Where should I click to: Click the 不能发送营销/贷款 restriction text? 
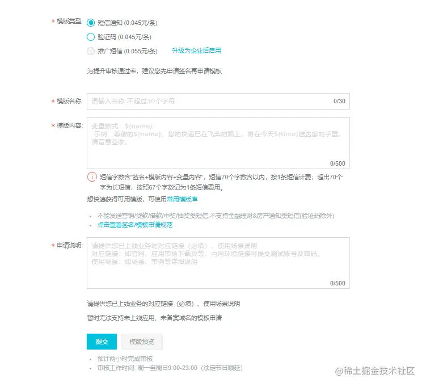(x=216, y=216)
